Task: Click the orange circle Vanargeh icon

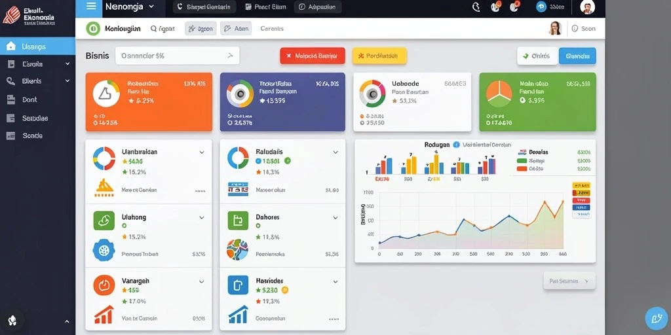Action: [104, 285]
